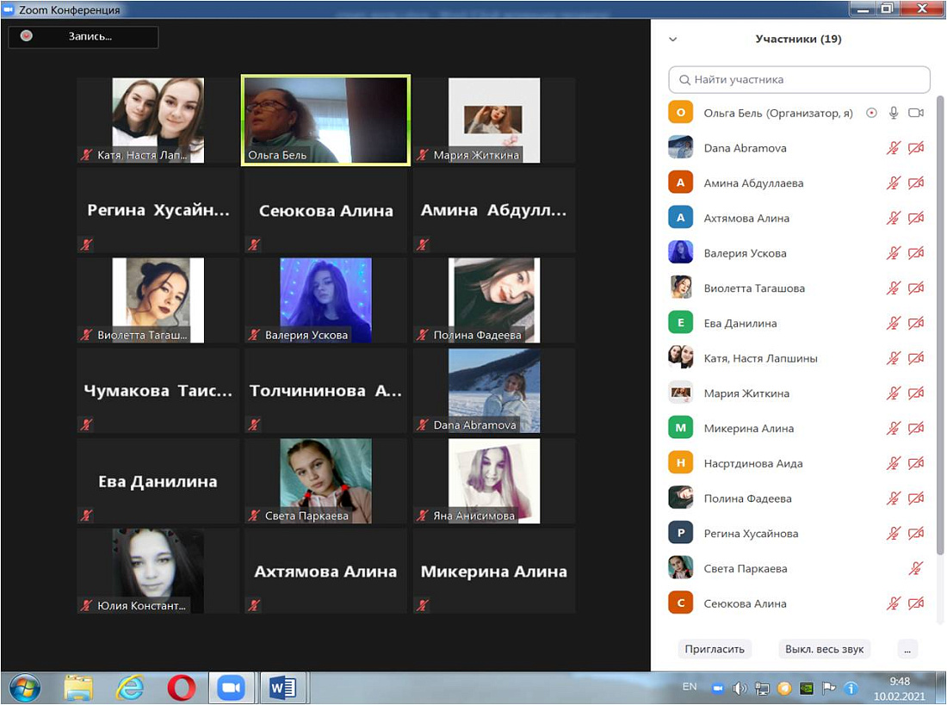Toggle the disabled camera for Валерия Ускова
The image size is (947, 705).
point(916,253)
